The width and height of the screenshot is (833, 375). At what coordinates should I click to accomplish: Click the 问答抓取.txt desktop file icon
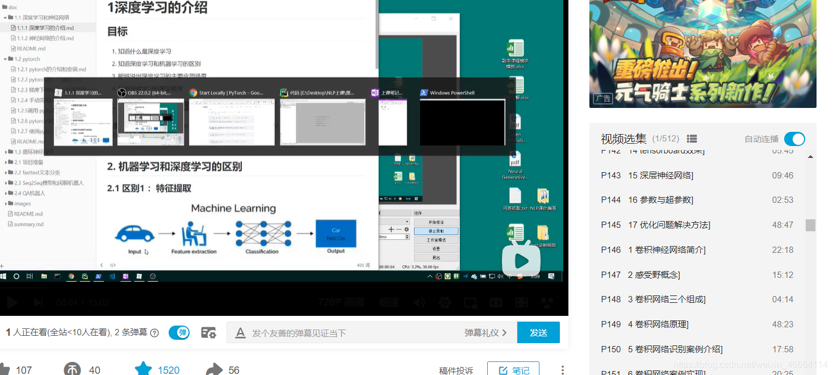(515, 199)
